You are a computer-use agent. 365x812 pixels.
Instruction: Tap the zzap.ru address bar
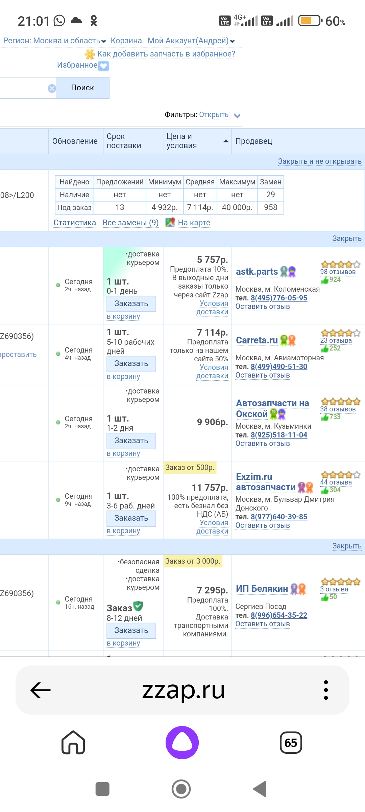183,690
